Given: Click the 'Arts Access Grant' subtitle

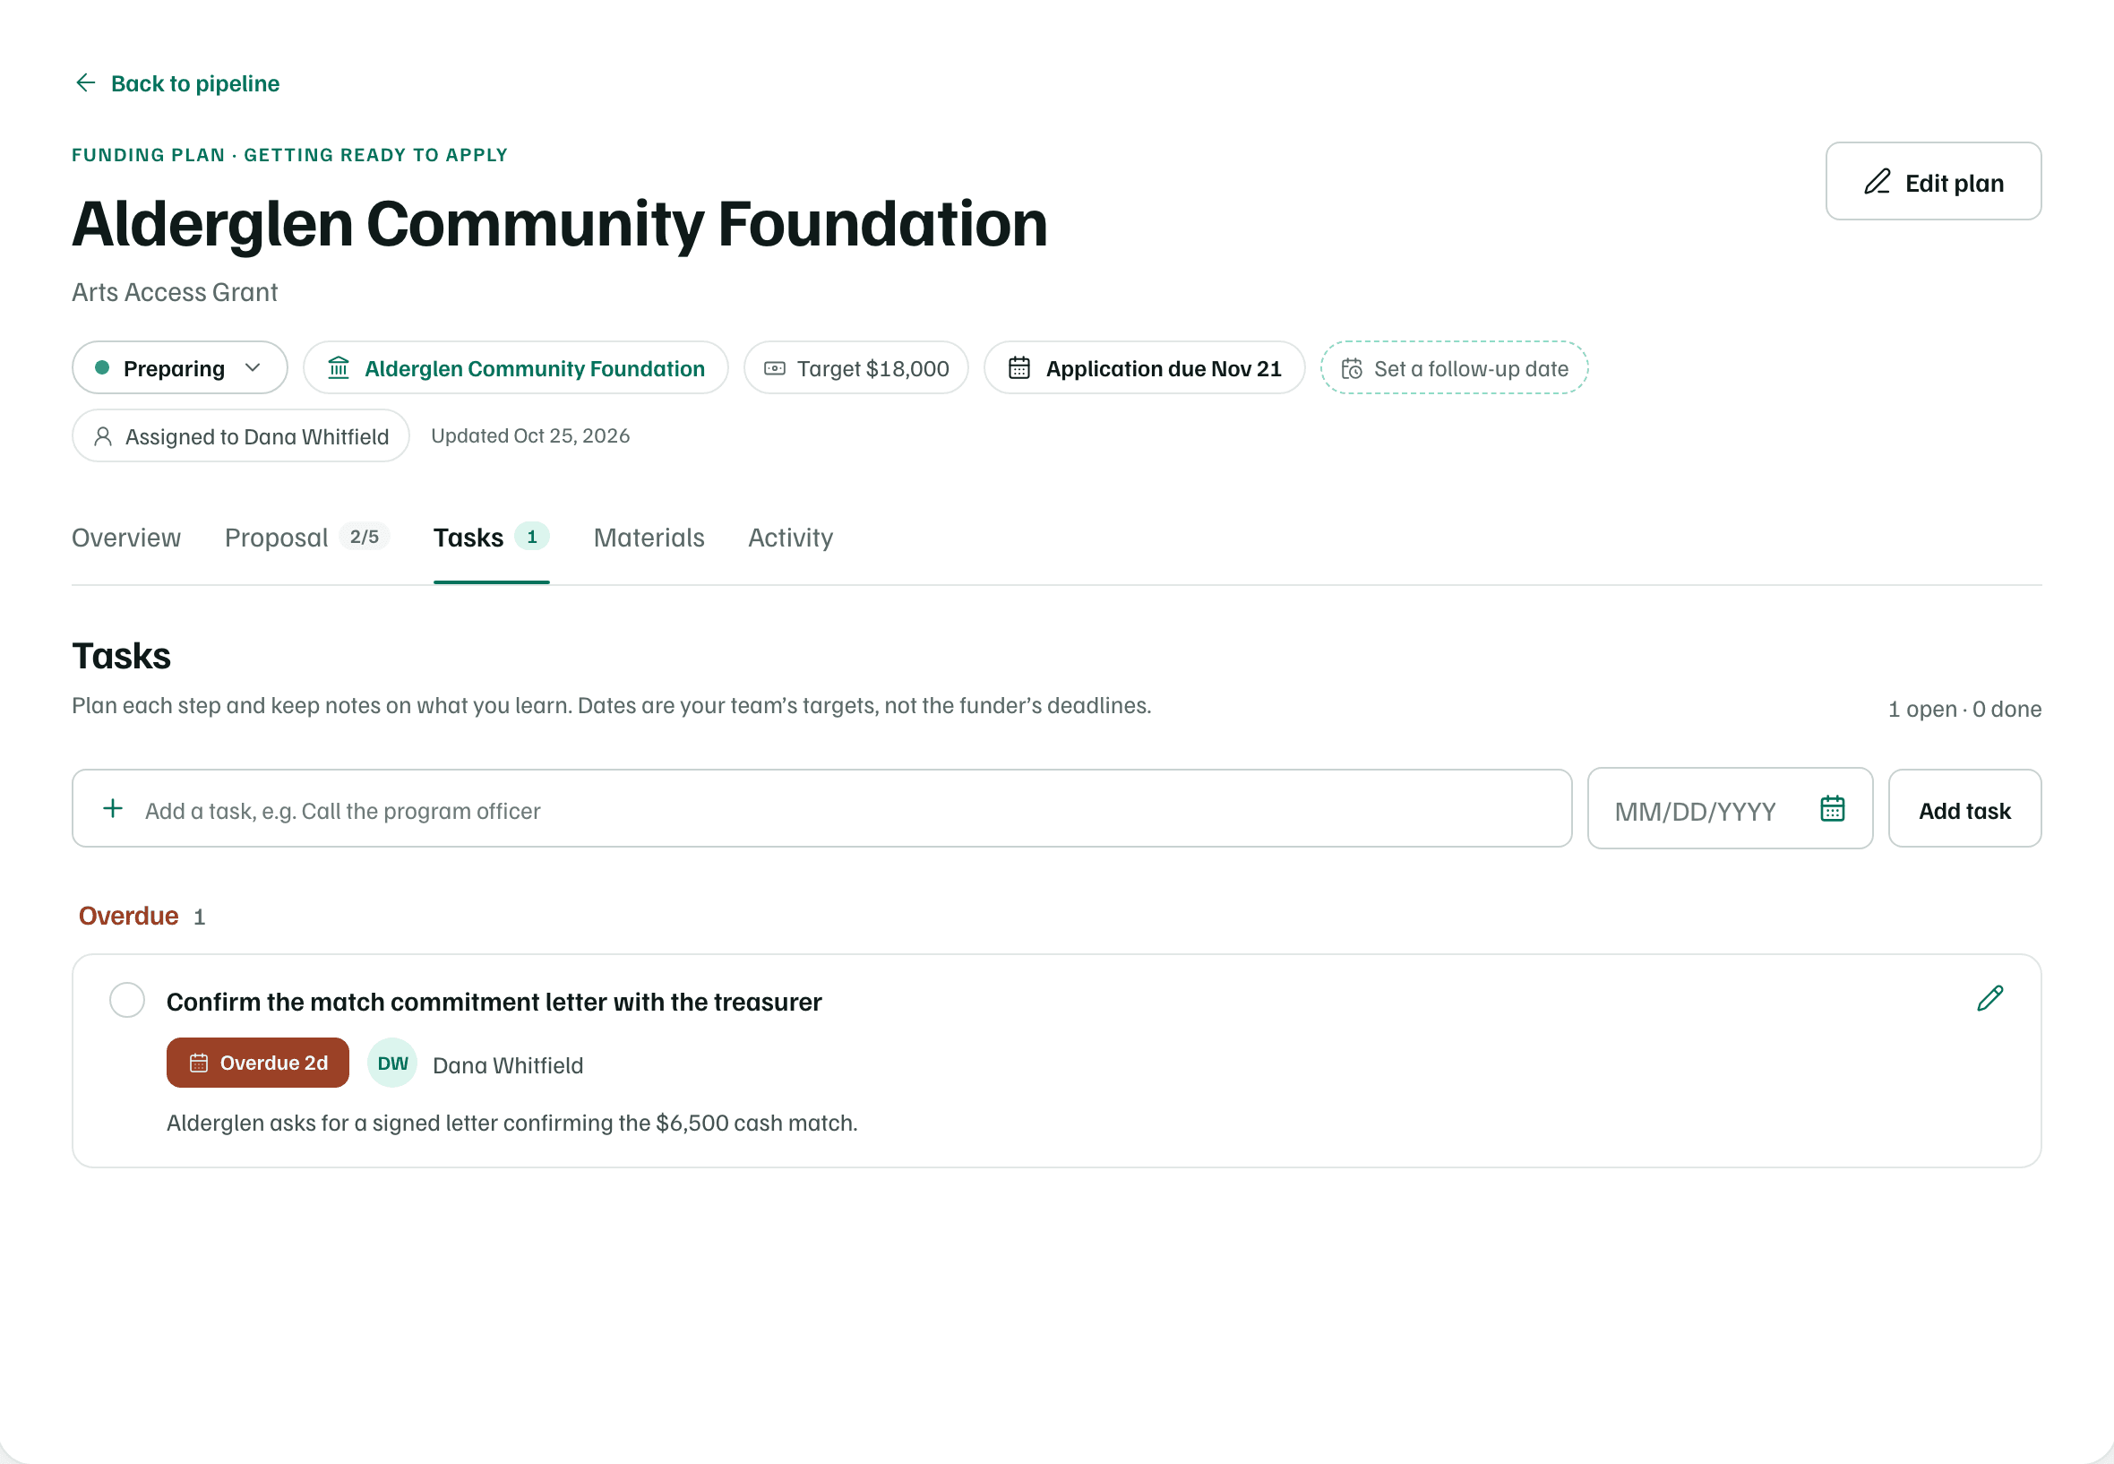Looking at the screenshot, I should point(175,292).
